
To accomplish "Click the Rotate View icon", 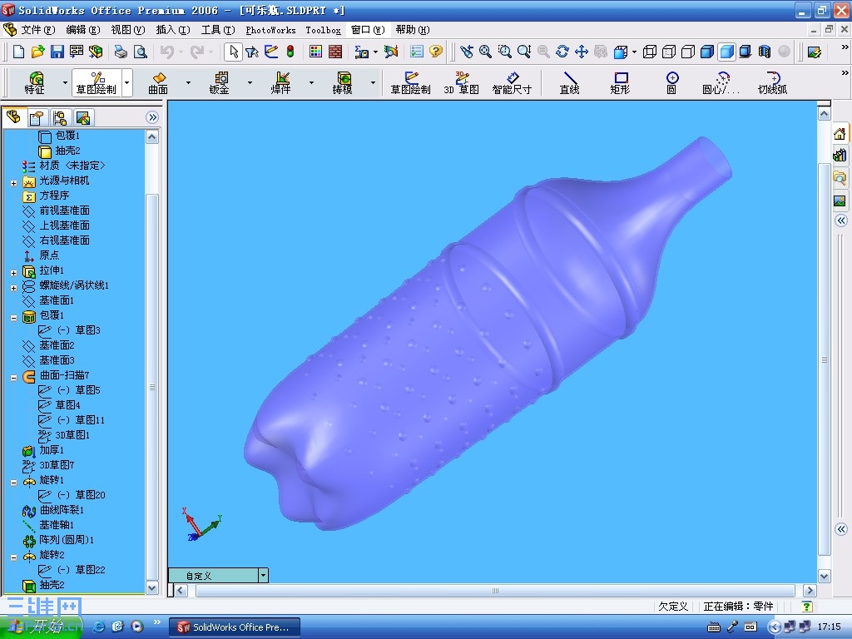I will click(562, 52).
